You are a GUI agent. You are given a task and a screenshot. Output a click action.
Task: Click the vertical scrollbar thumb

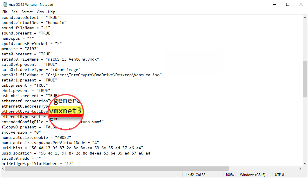point(305,79)
